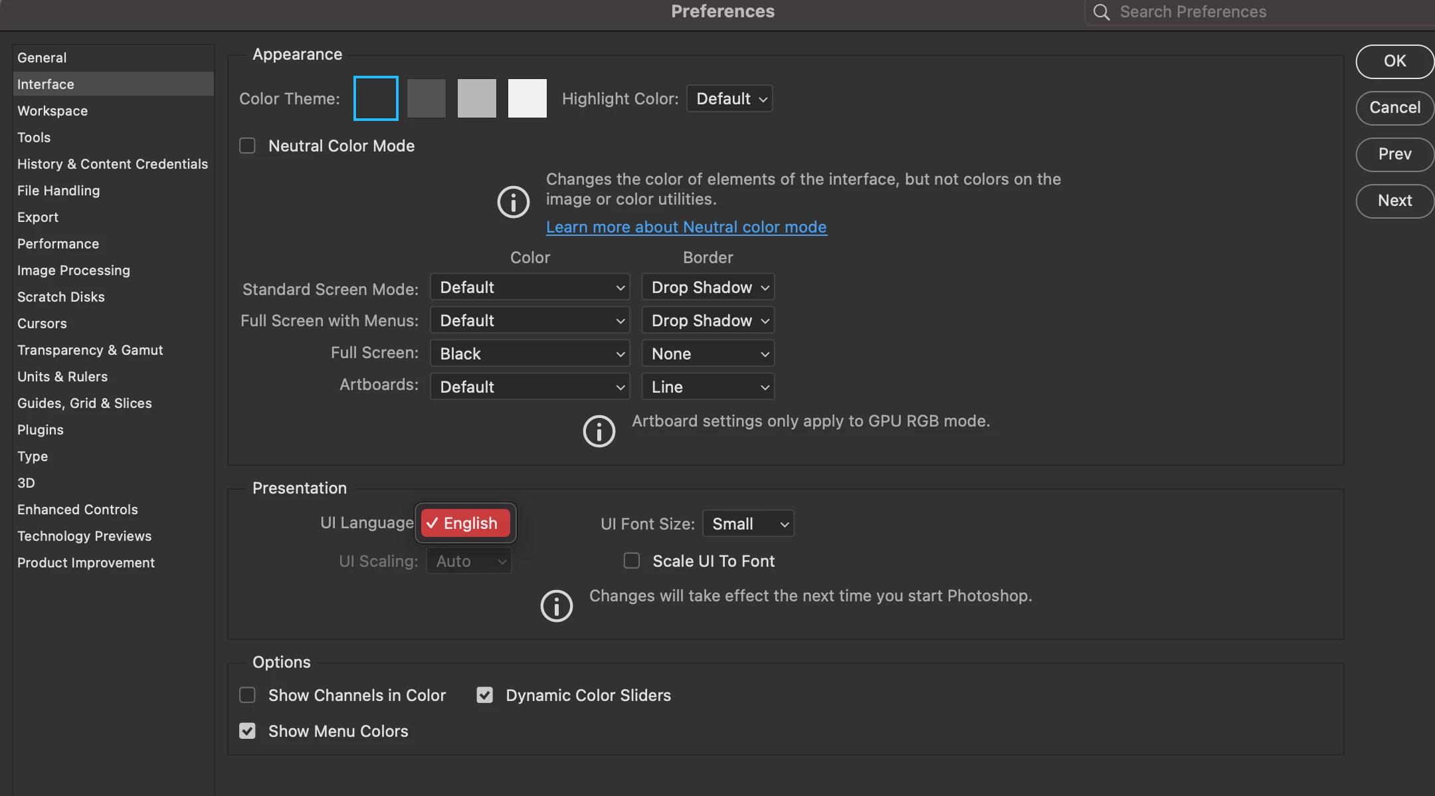1435x796 pixels.
Task: Open the Artboards border Line dropdown
Action: click(x=708, y=387)
